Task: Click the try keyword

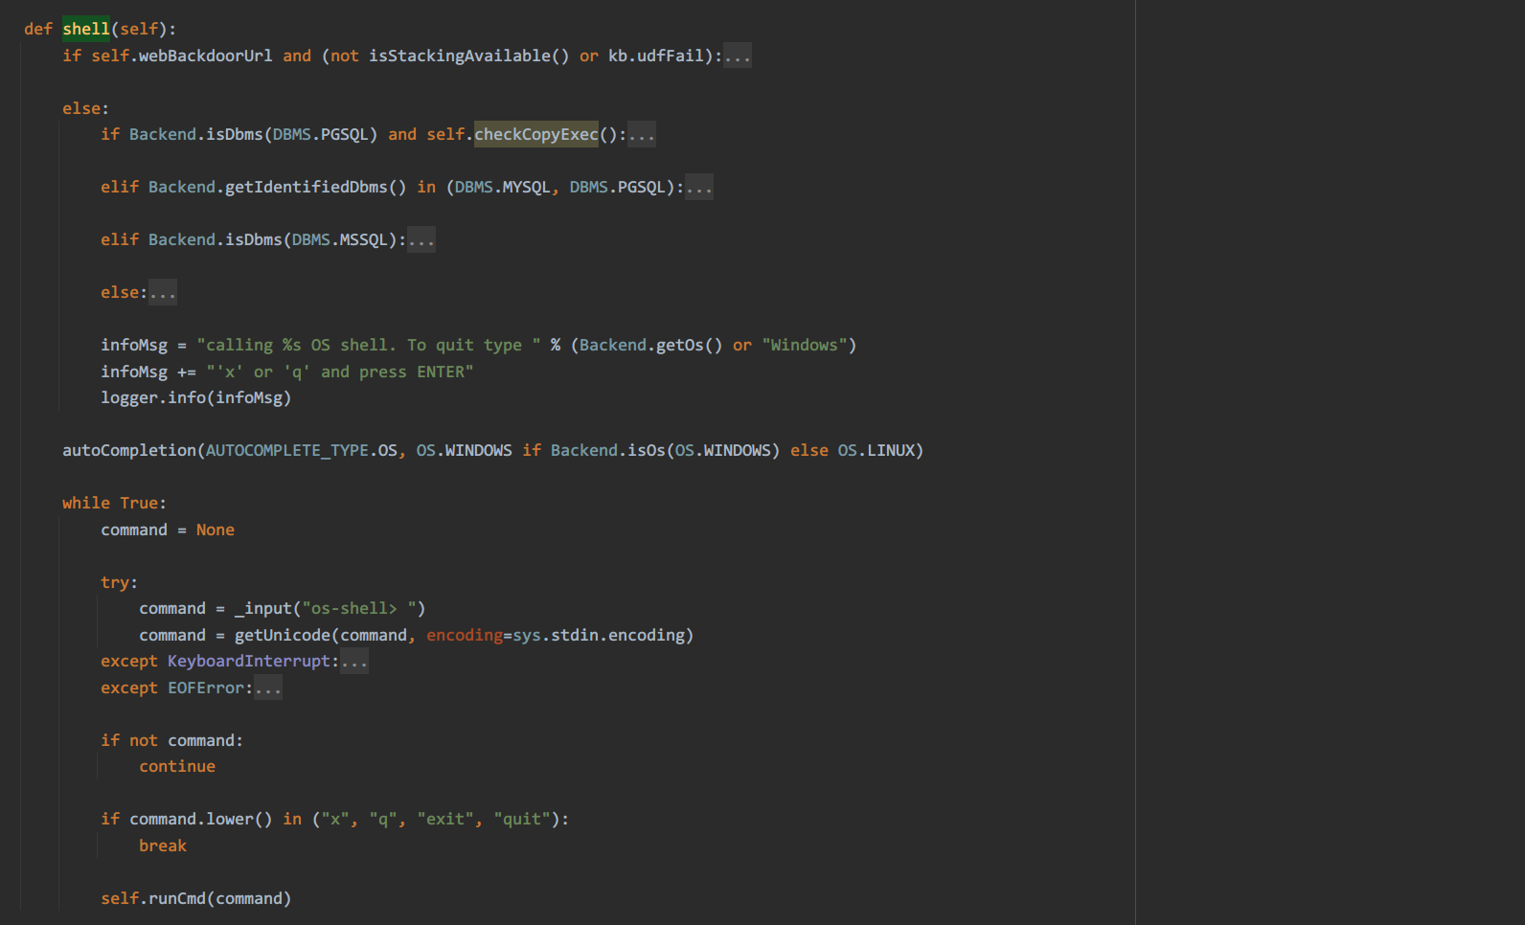Action: click(x=115, y=582)
